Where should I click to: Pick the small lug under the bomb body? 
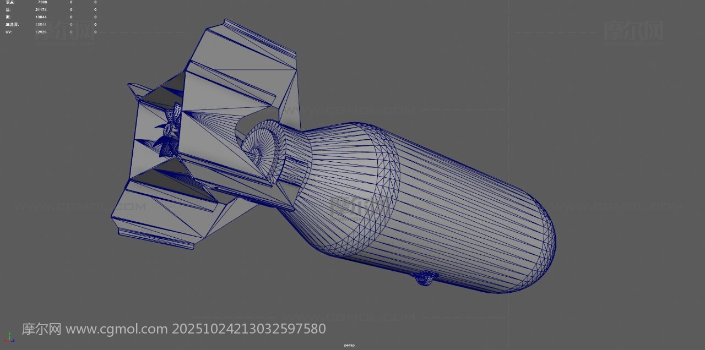426,278
